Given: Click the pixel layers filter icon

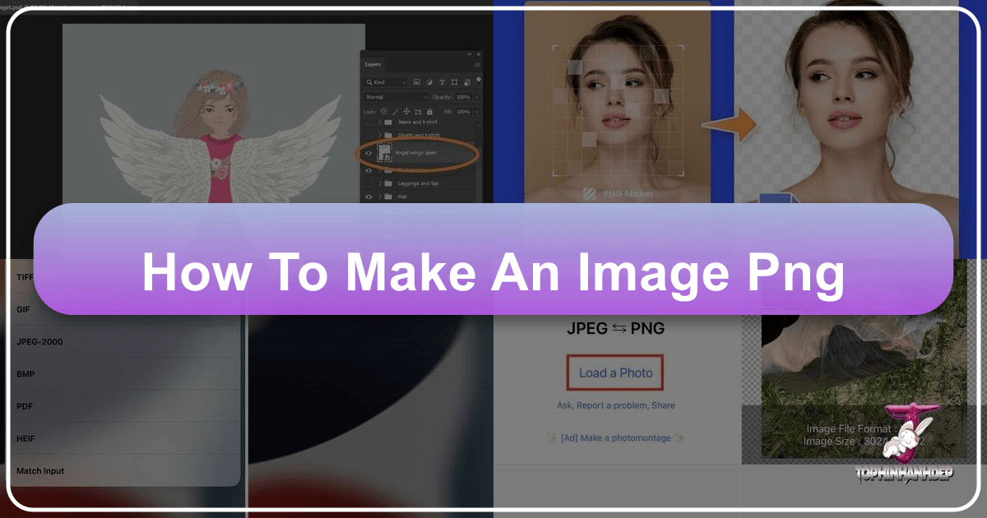Looking at the screenshot, I should point(415,81).
